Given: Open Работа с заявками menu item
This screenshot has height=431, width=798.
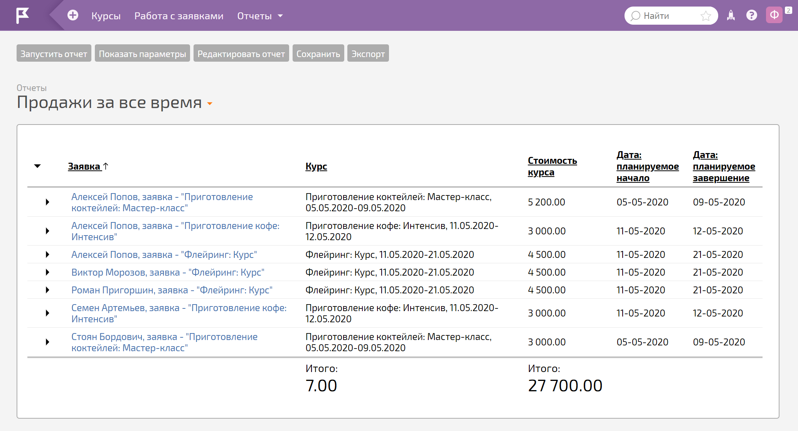Looking at the screenshot, I should (179, 16).
